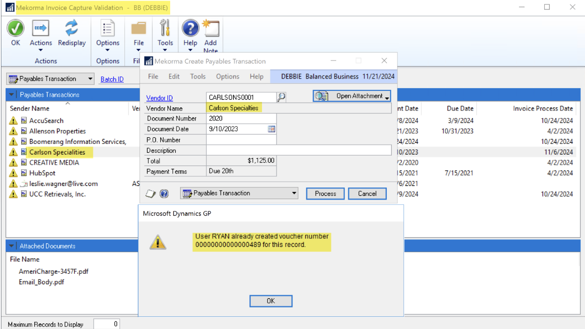This screenshot has height=329, width=585.
Task: Open the Edit menu in Create Payables dialog
Action: coord(174,76)
